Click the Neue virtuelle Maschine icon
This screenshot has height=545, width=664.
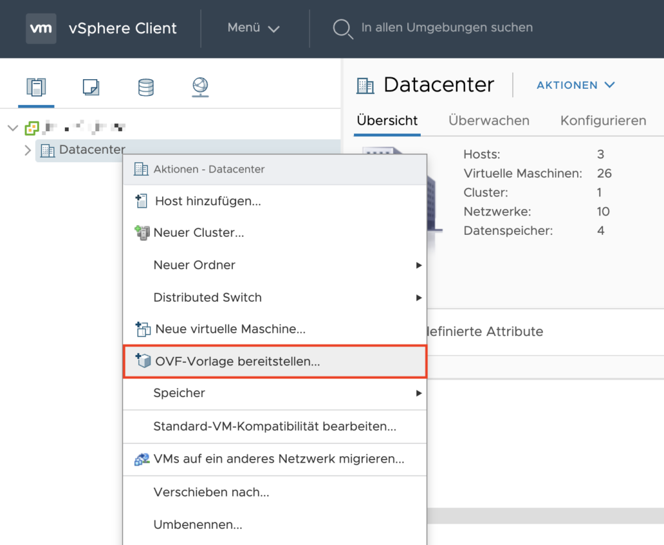pos(143,329)
